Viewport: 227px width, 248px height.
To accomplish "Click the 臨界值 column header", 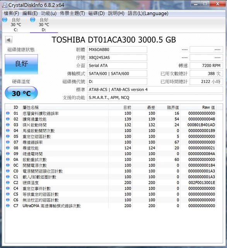I will pyautogui.click(x=169, y=107).
